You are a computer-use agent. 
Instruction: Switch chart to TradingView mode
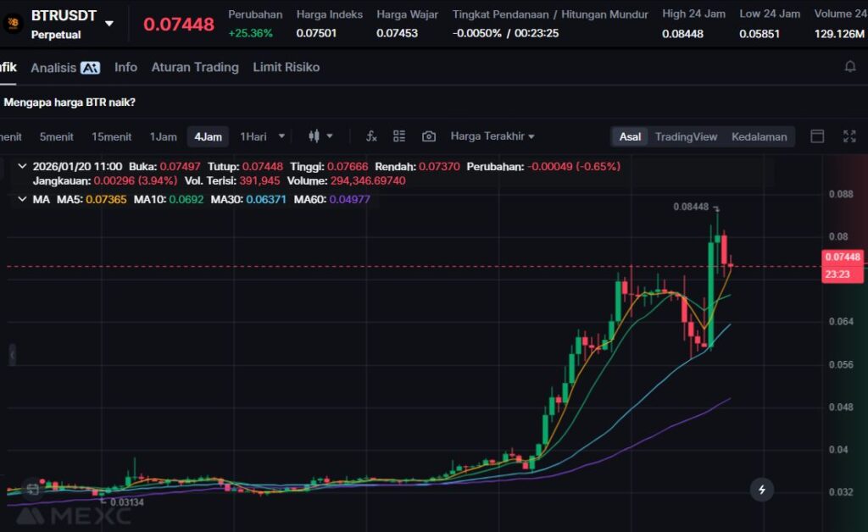686,136
